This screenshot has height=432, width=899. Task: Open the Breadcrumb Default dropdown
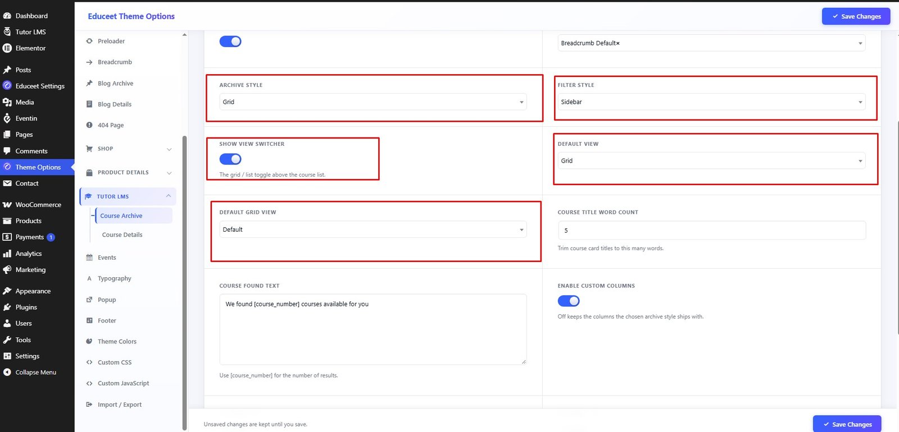pyautogui.click(x=711, y=43)
